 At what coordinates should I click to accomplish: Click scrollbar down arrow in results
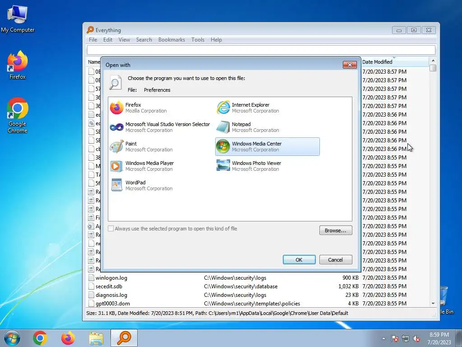coord(433,303)
